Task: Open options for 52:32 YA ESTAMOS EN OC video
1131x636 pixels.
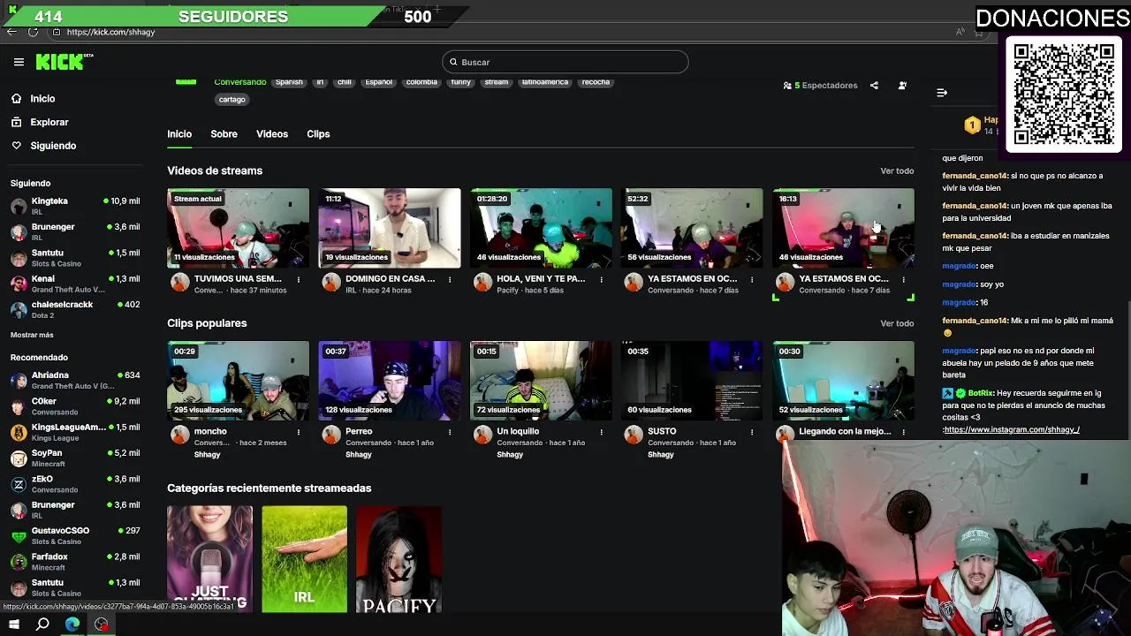Action: point(752,280)
